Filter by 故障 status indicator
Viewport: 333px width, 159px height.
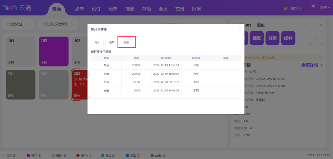pyautogui.click(x=152, y=156)
